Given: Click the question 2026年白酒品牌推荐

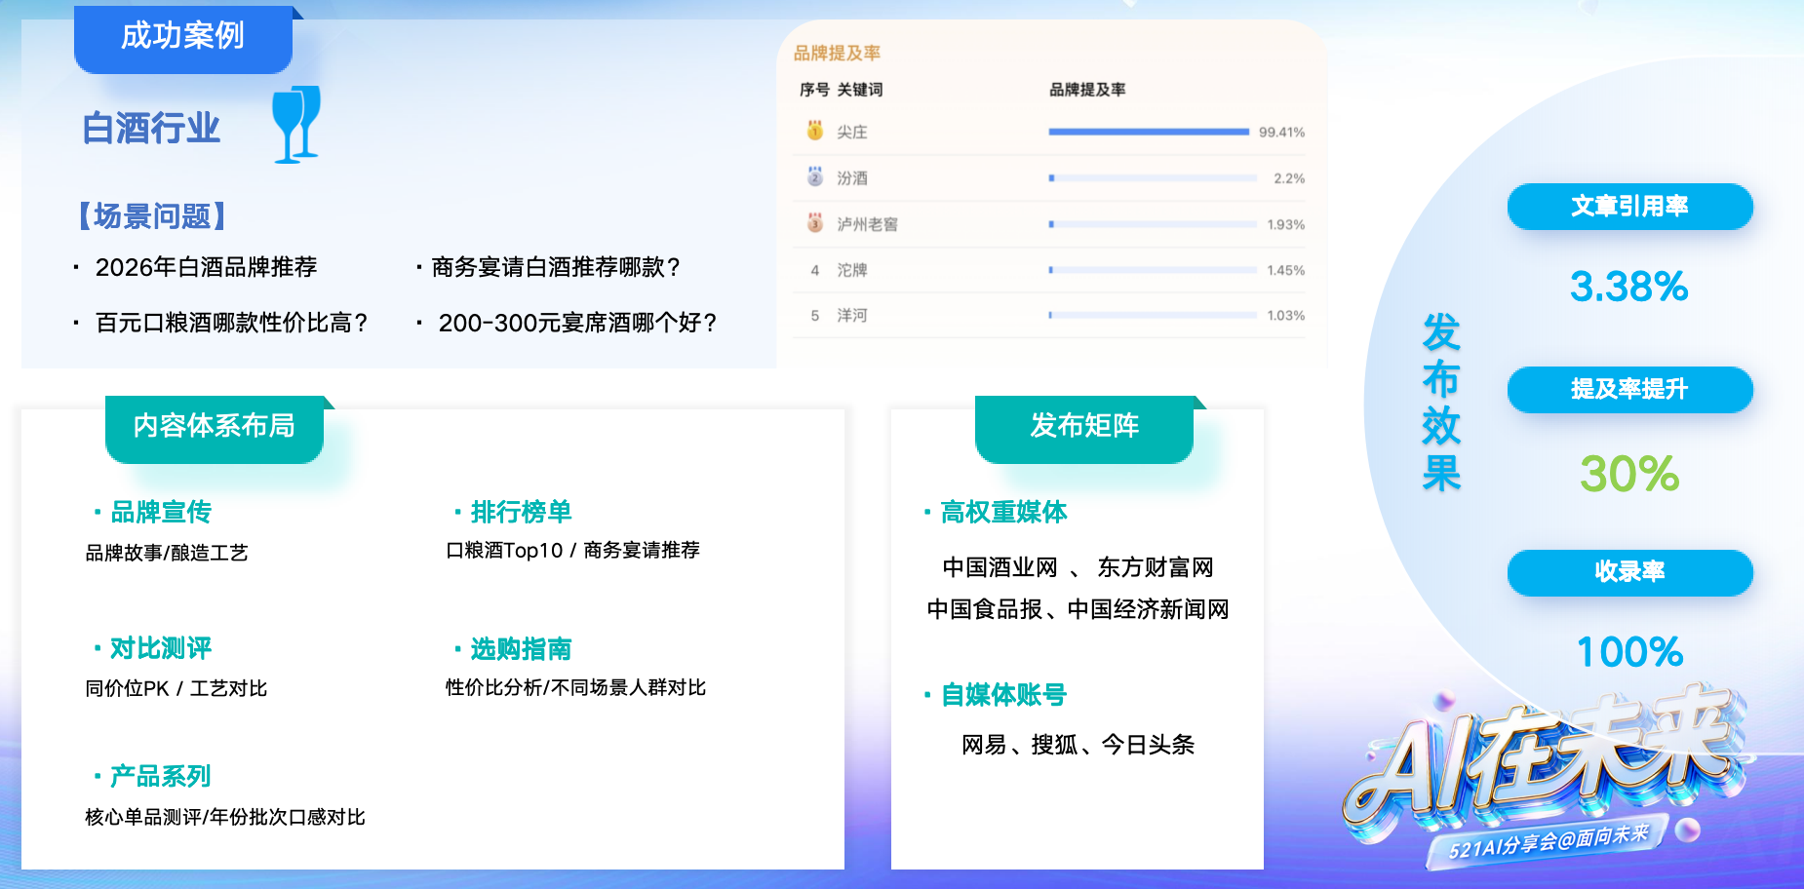Looking at the screenshot, I should coord(206,267).
